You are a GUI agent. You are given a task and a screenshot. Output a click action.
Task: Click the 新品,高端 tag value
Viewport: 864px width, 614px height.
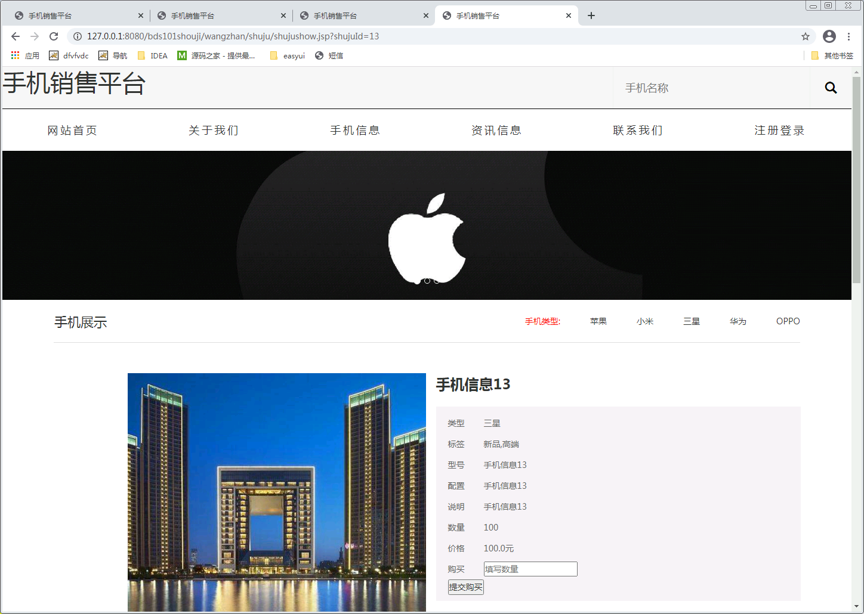[x=501, y=444]
